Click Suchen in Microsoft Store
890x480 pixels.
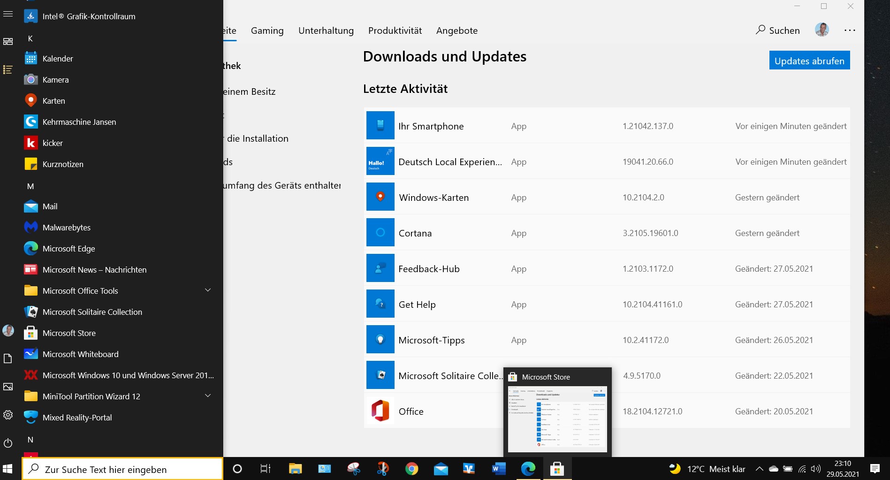pos(777,30)
